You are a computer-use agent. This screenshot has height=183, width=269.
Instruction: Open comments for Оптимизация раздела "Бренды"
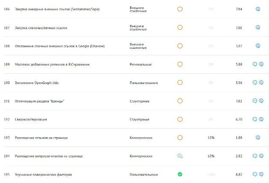coord(255,101)
